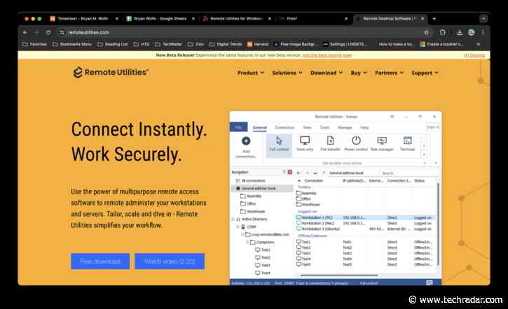Image resolution: width=508 pixels, height=309 pixels.
Task: Open the Create a booklet bookmark
Action: click(441, 44)
